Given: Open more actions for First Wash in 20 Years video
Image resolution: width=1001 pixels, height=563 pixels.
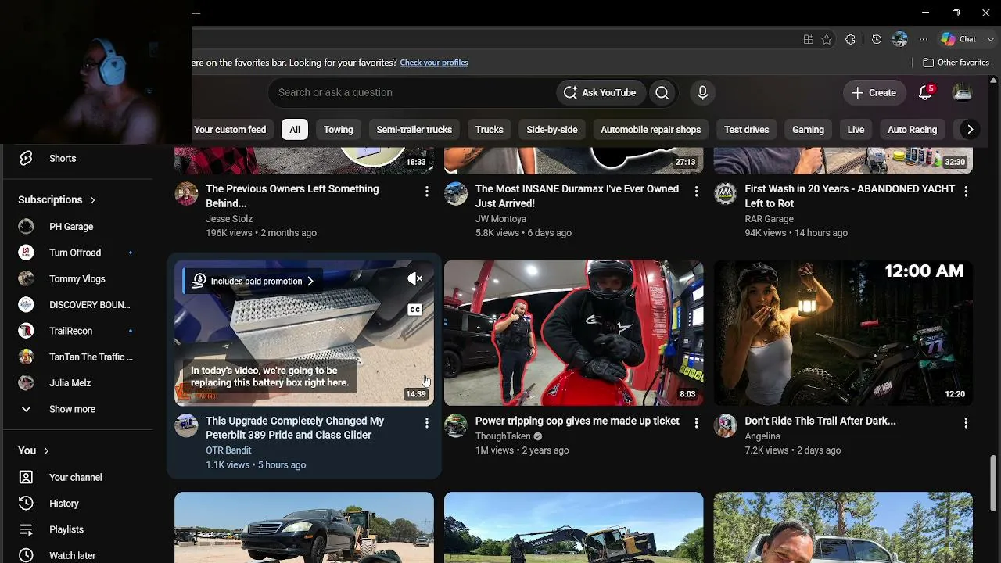Looking at the screenshot, I should [x=966, y=191].
